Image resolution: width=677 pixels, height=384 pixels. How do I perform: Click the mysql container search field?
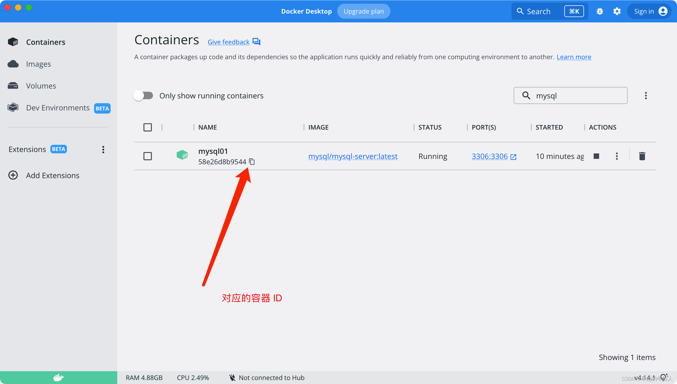(x=570, y=95)
